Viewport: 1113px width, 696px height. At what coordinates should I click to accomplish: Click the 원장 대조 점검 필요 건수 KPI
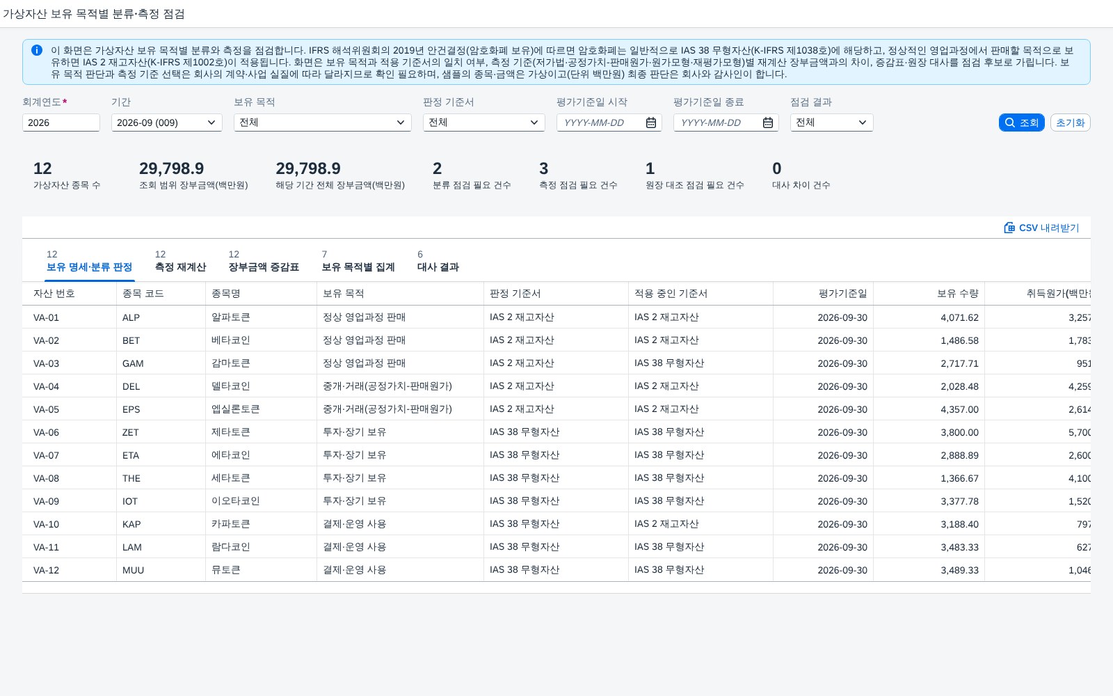pos(695,175)
